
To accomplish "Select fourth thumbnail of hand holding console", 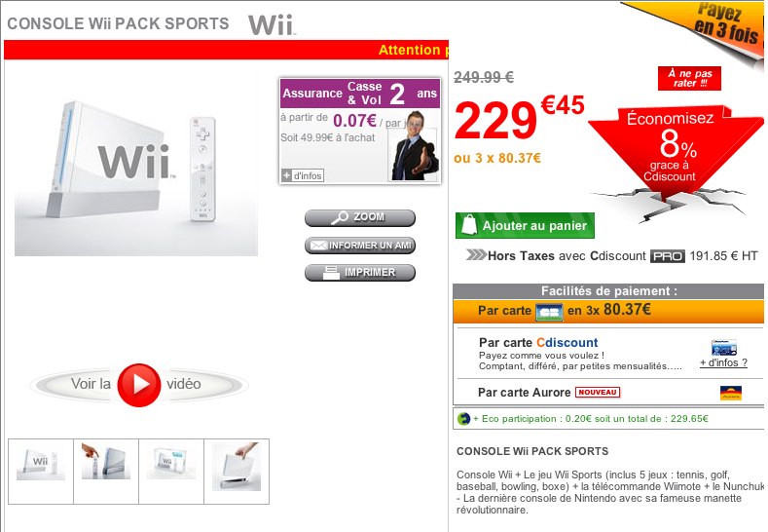I will [x=237, y=472].
